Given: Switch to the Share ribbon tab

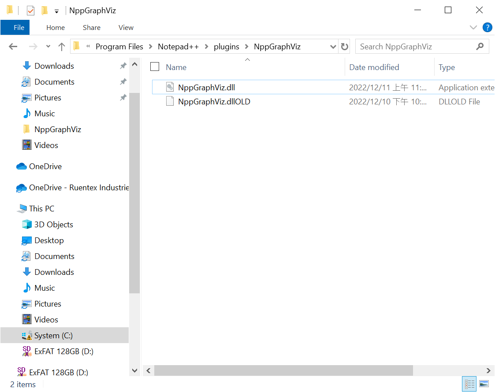Looking at the screenshot, I should coord(92,27).
